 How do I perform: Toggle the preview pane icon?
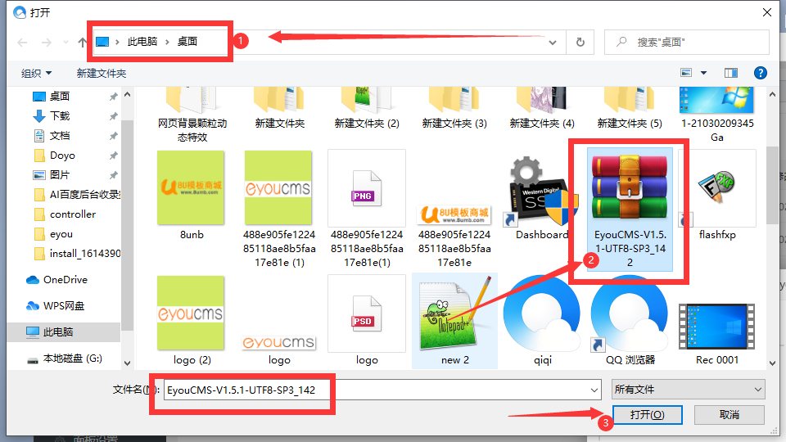(731, 73)
